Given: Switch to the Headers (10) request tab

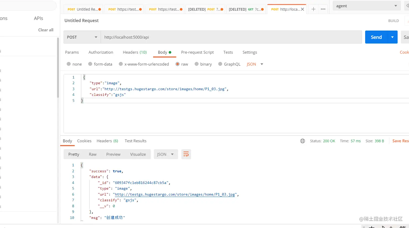Looking at the screenshot, I should (x=134, y=52).
